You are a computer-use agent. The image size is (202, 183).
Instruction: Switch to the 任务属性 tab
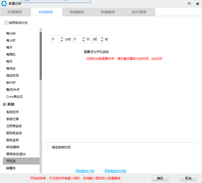coord(15,12)
